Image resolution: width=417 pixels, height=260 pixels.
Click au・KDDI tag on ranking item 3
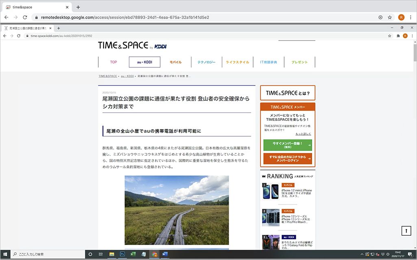click(289, 237)
